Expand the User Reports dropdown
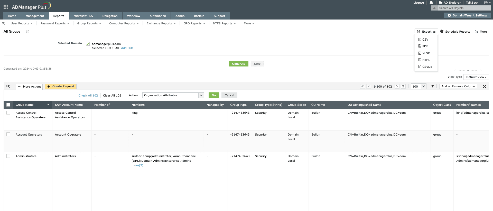This screenshot has width=493, height=211. pyautogui.click(x=22, y=23)
